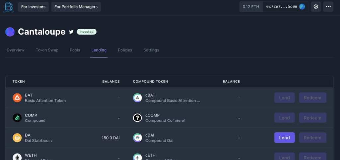Click the Lend button in BAT row

tap(284, 98)
